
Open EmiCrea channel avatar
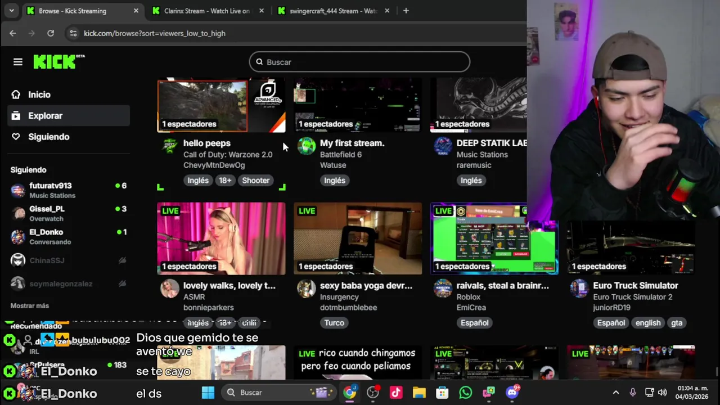coord(443,288)
